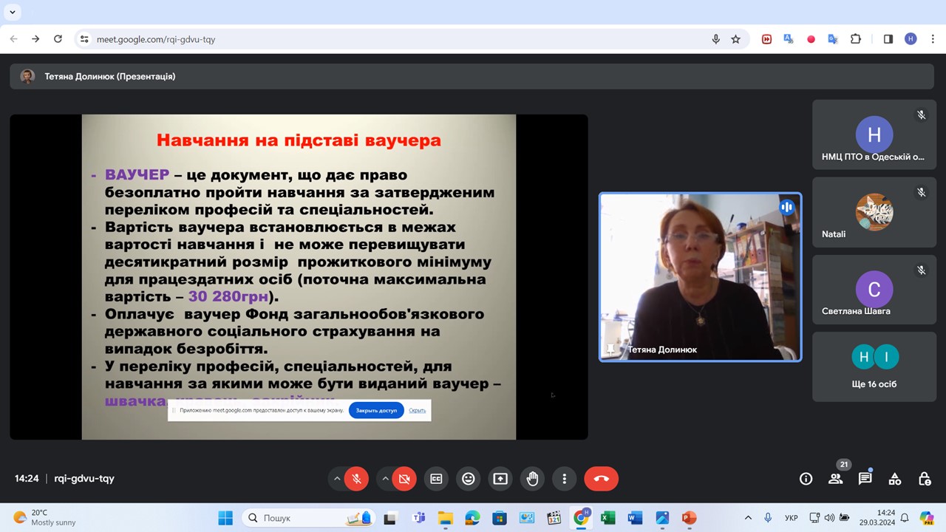Open PowerPoint from the Windows taskbar
The image size is (946, 532).
click(x=689, y=518)
